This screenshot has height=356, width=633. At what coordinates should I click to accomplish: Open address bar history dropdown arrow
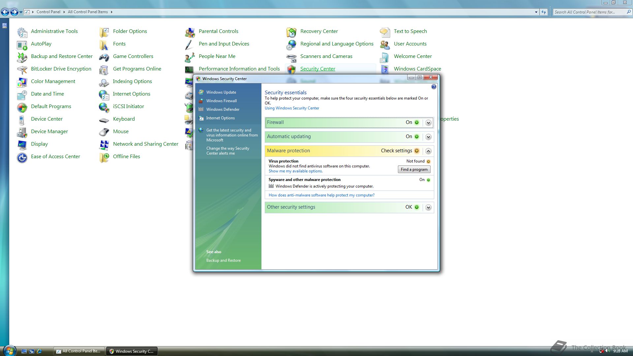(x=536, y=12)
